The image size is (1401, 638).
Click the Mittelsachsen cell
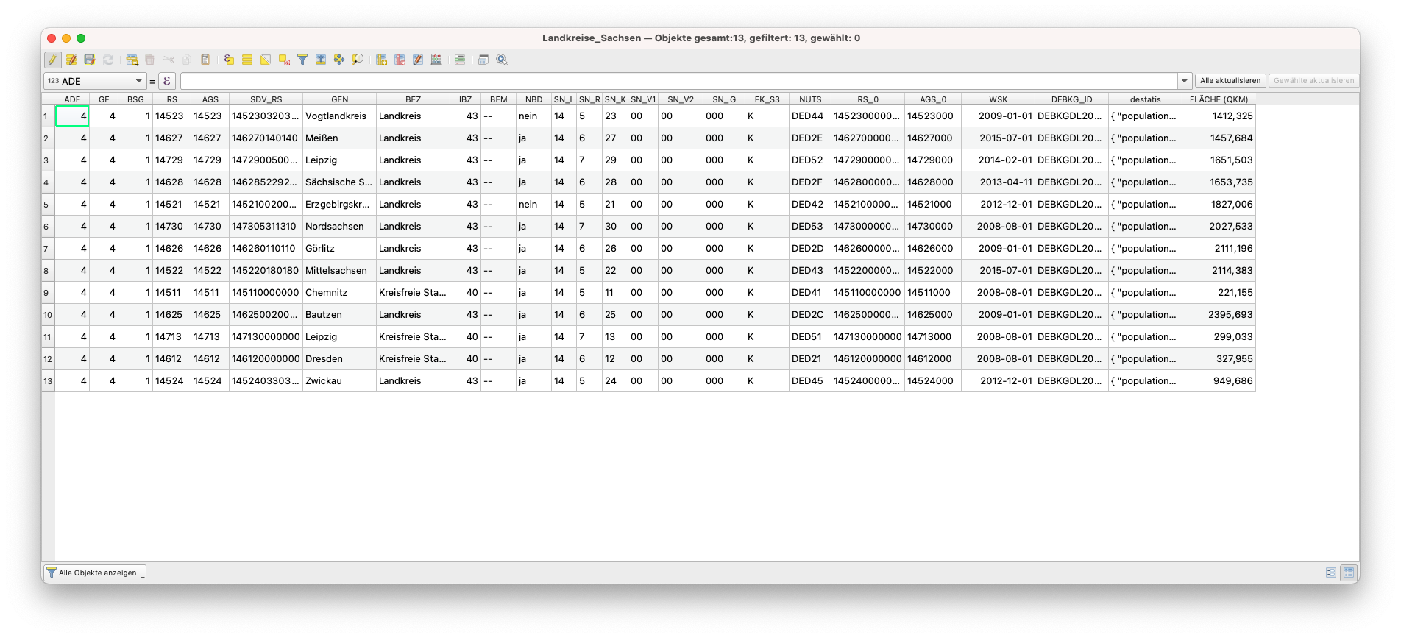(x=339, y=271)
